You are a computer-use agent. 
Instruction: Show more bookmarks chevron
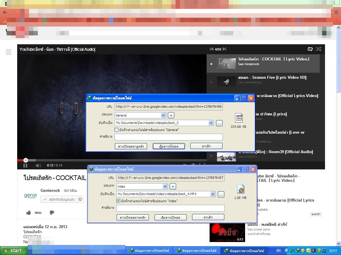pyautogui.click(x=336, y=21)
